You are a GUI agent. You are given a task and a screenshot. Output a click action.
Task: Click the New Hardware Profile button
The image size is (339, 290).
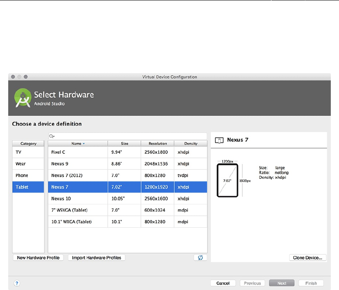coord(38,258)
